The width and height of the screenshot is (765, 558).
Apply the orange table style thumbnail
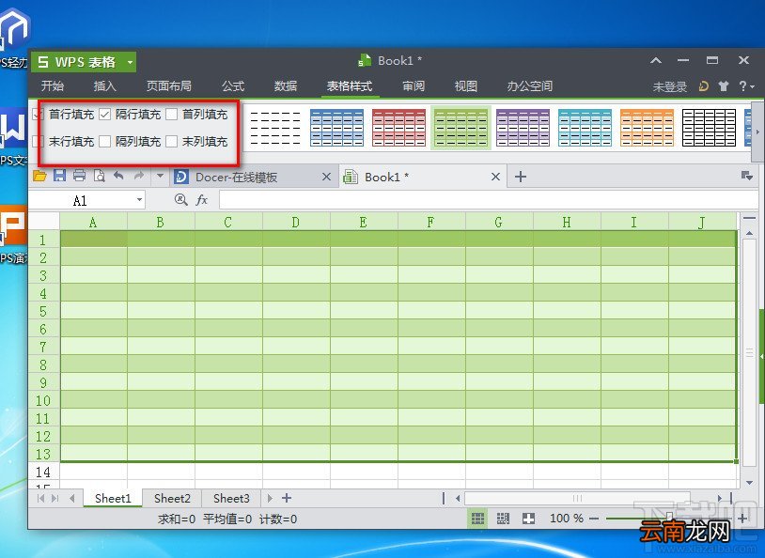[x=647, y=128]
